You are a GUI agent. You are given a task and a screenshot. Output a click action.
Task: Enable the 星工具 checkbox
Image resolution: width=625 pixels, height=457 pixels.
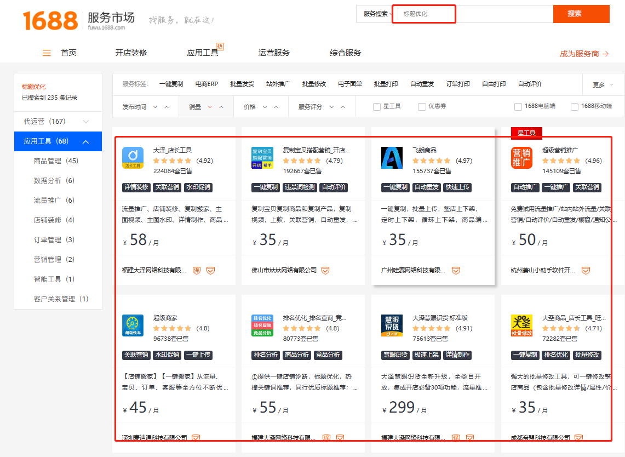click(377, 106)
